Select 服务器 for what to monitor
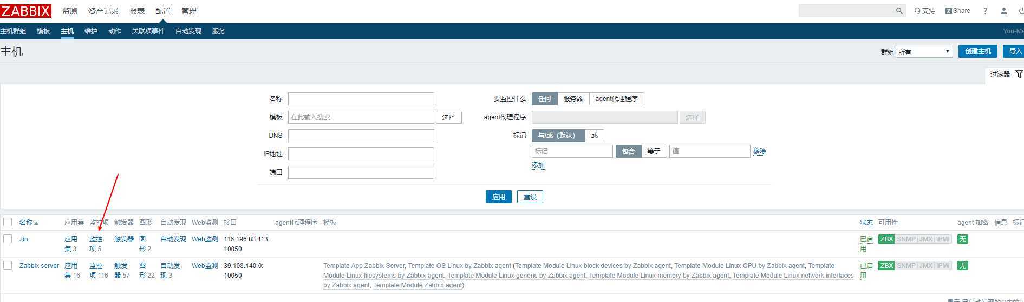 coord(573,99)
